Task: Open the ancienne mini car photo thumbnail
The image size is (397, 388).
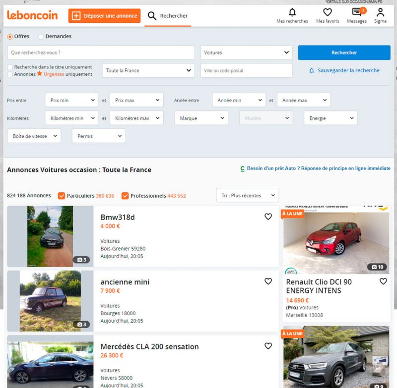Action: tap(50, 301)
